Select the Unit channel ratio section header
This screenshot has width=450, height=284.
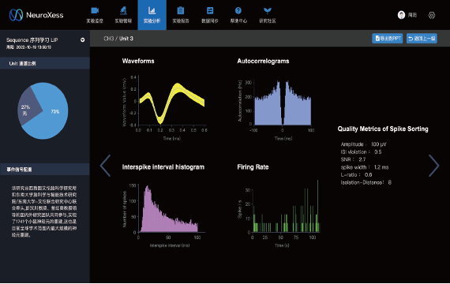(x=45, y=63)
